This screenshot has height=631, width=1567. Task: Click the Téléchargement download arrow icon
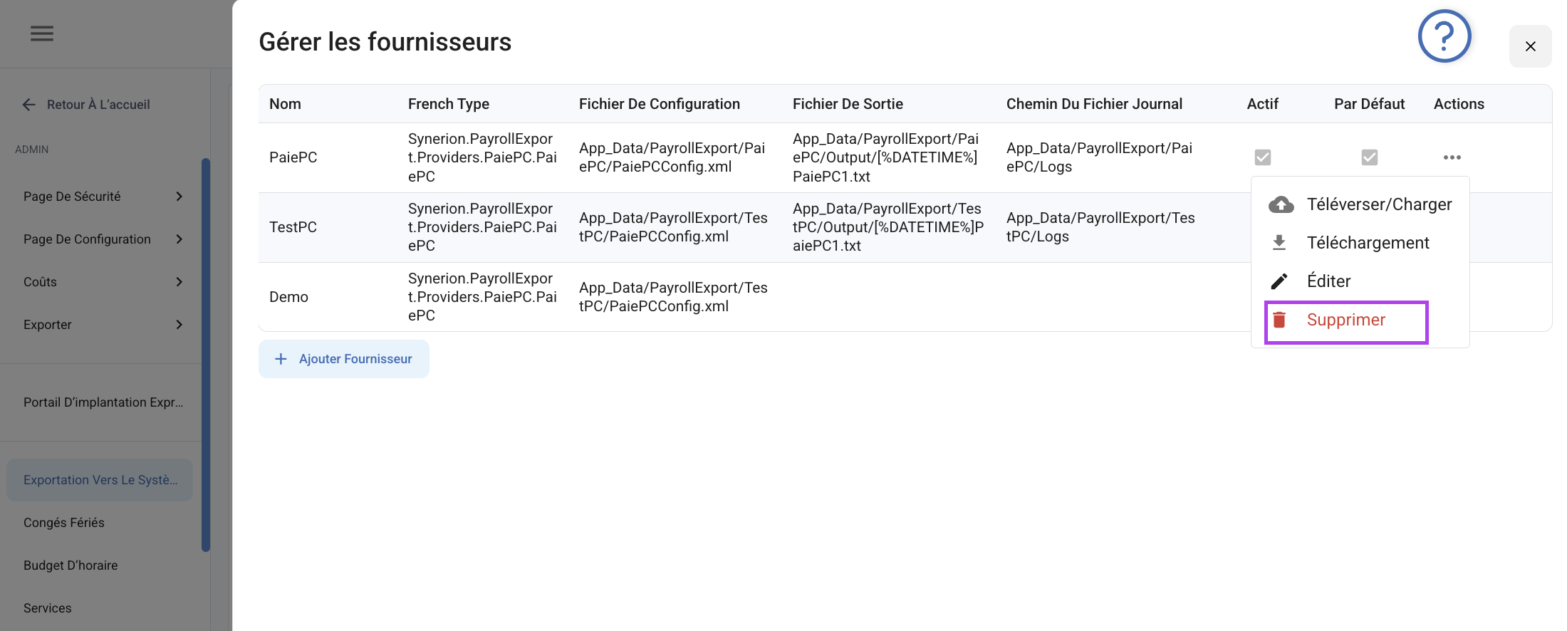point(1279,243)
